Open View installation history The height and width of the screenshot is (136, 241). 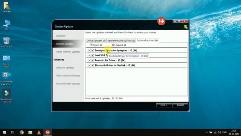[x=68, y=76]
